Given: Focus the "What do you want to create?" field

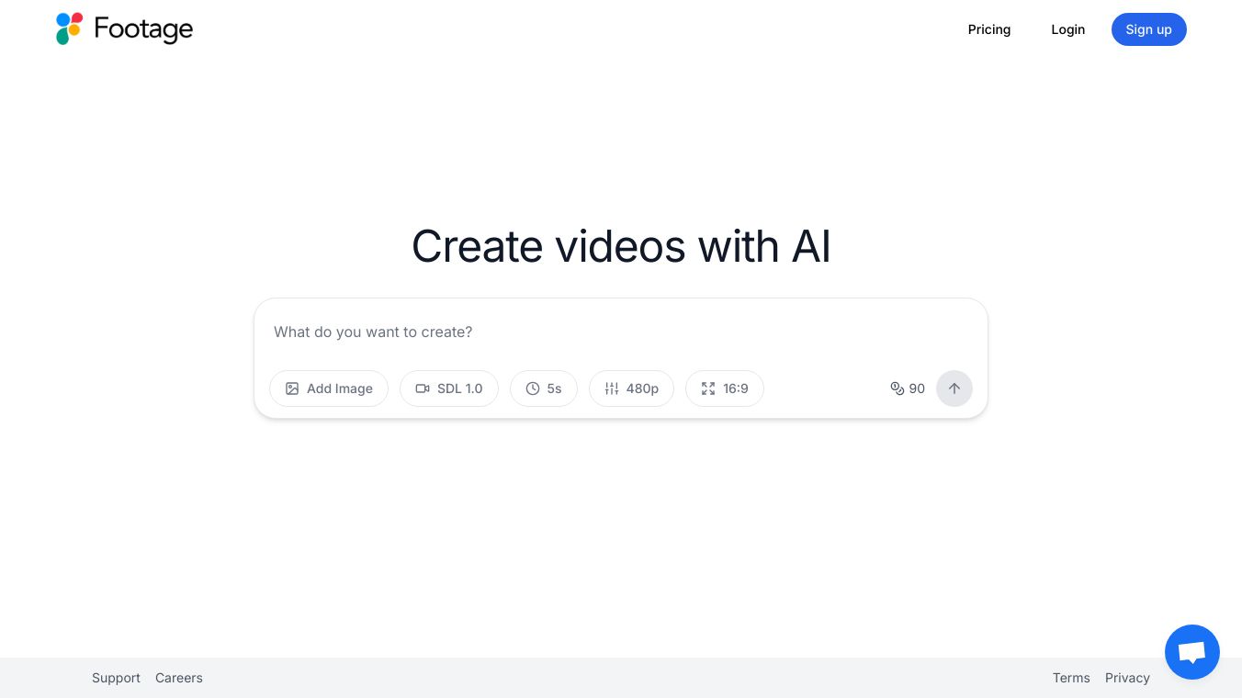Looking at the screenshot, I should pyautogui.click(x=621, y=332).
